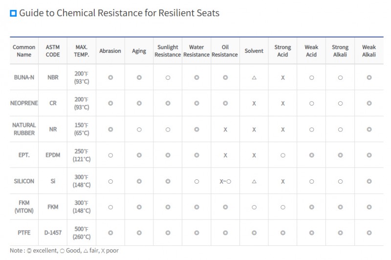
Task: Click the triangle symbol in BUNA-N Solvent cell
Action: pos(254,77)
